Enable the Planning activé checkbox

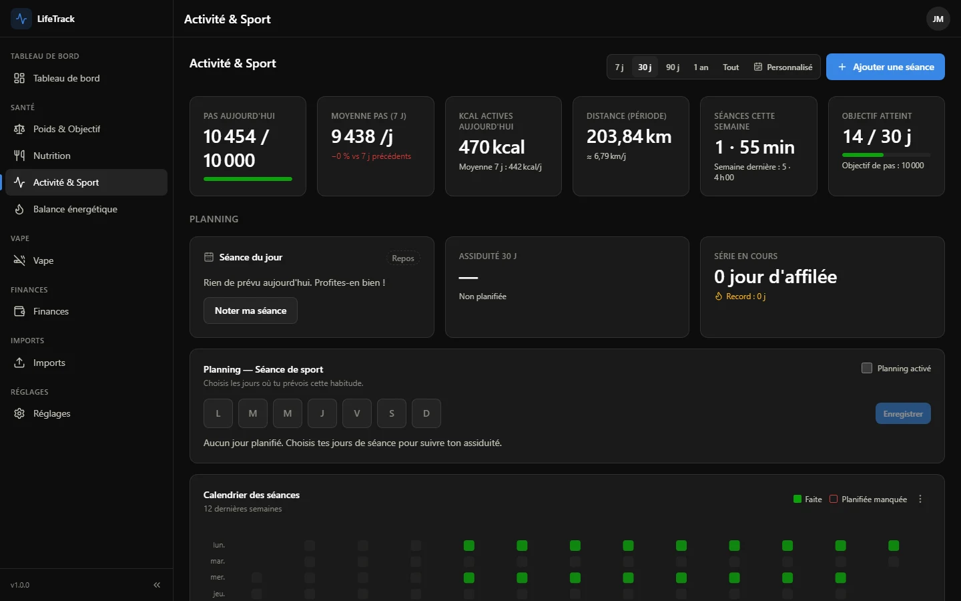click(x=867, y=368)
